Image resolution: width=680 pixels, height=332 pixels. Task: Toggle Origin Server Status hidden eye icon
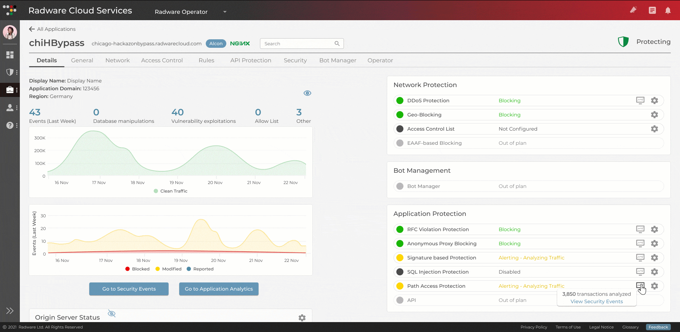[112, 314]
